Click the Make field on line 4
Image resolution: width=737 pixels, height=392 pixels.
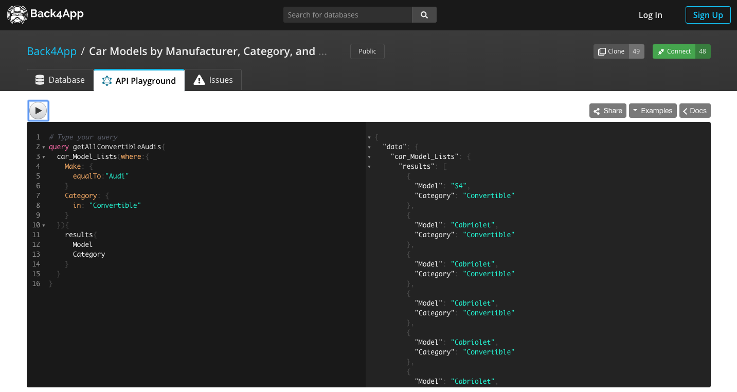coord(73,166)
